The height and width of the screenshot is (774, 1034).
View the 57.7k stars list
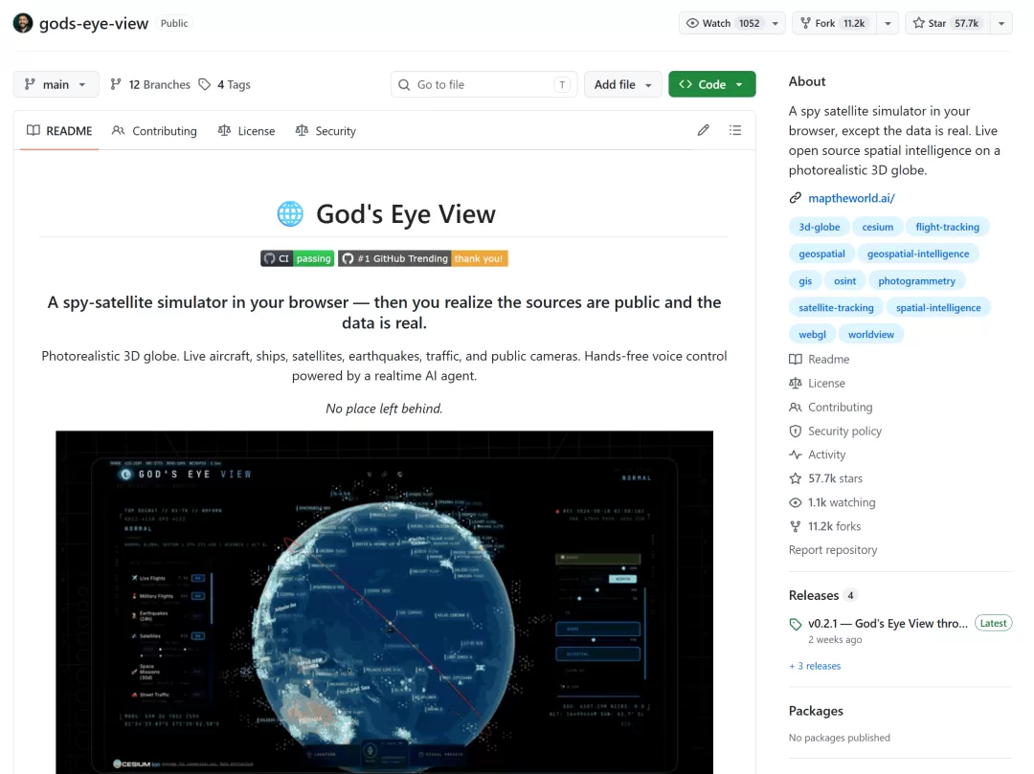(x=825, y=478)
